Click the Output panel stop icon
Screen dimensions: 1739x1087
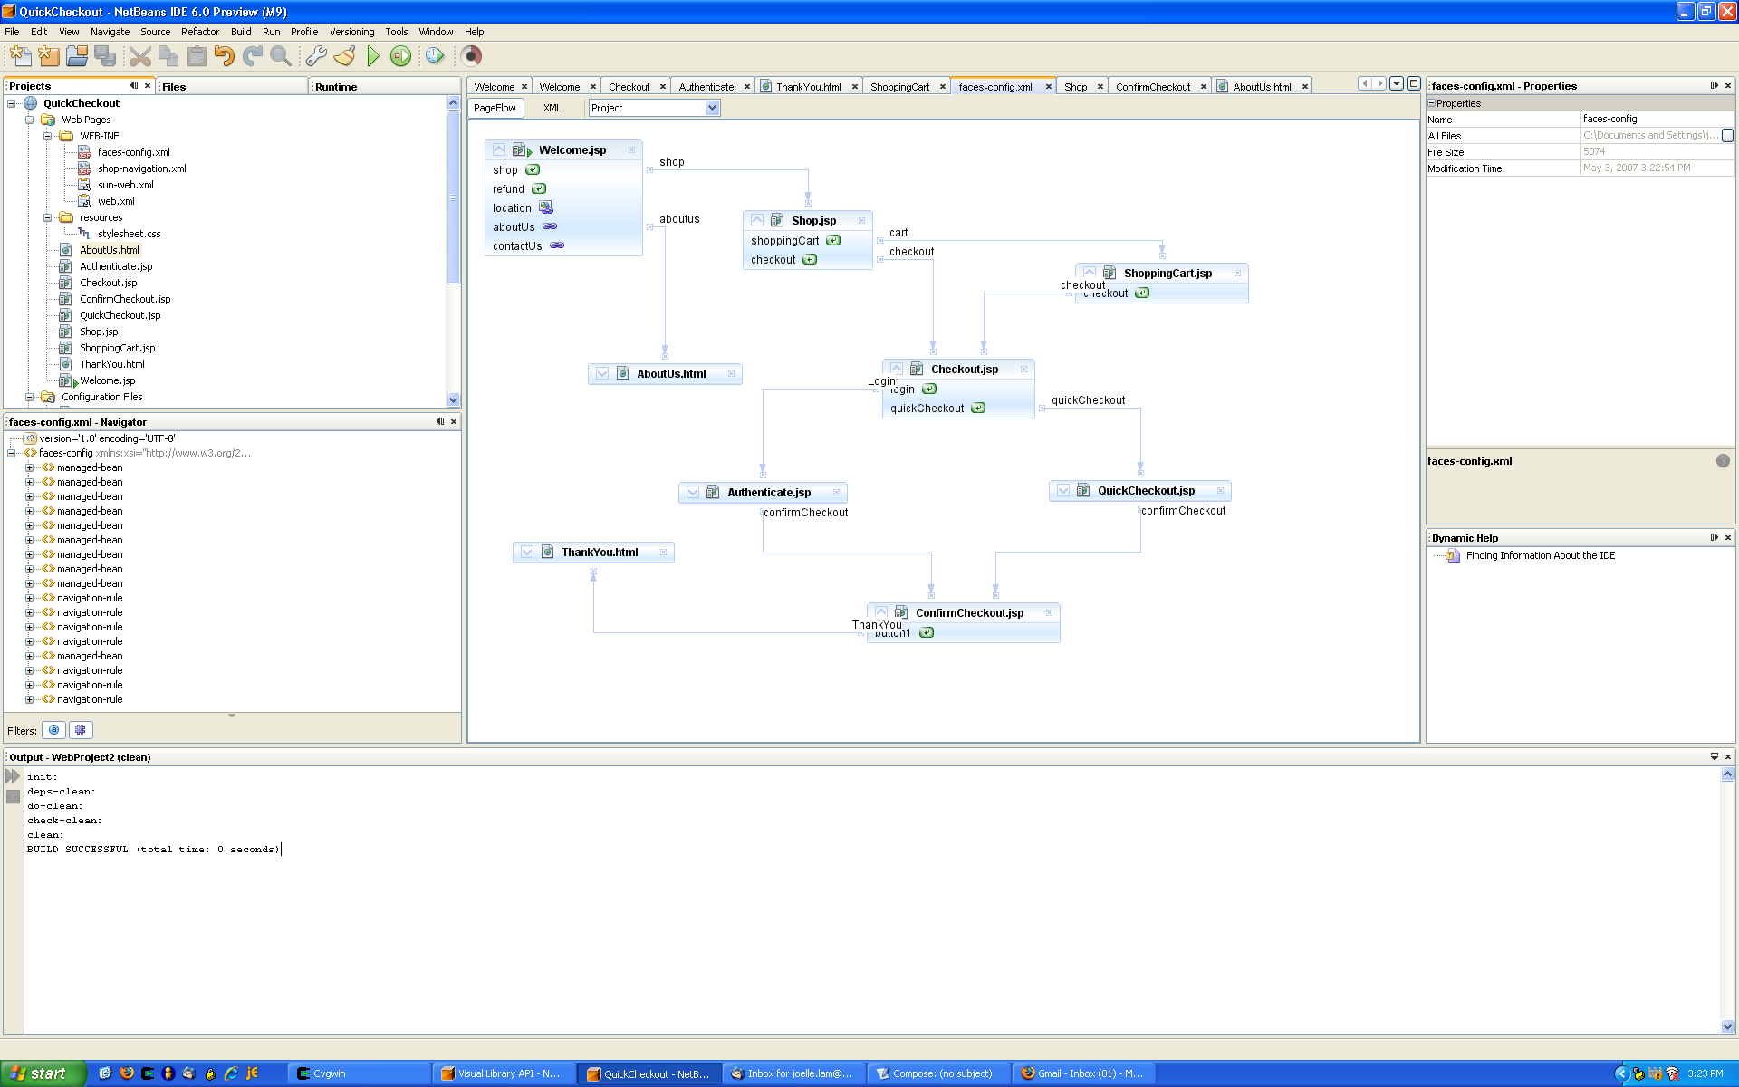tap(13, 797)
